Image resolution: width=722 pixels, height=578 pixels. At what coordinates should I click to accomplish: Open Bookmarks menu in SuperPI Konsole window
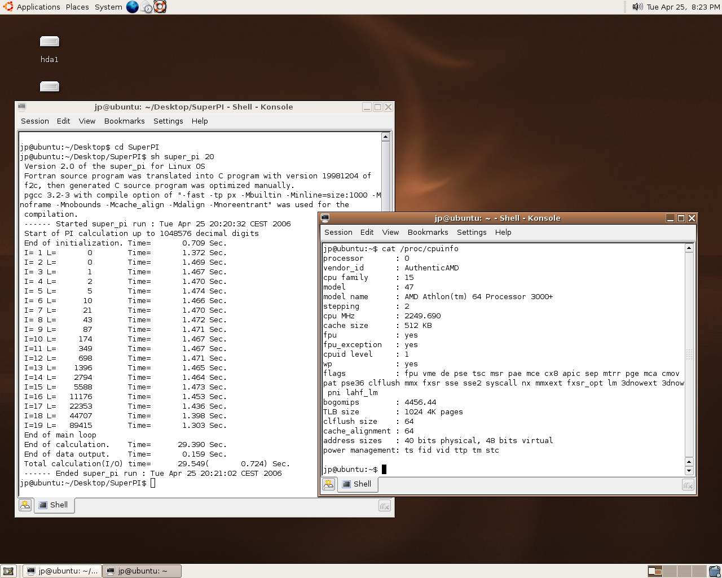click(x=124, y=121)
